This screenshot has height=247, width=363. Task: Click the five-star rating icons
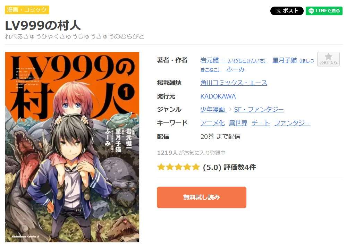[178, 167]
